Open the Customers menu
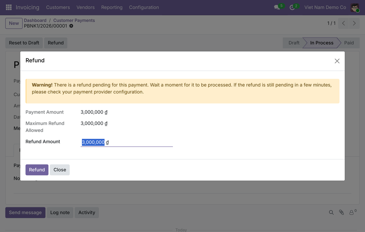The image size is (365, 232). 58,7
